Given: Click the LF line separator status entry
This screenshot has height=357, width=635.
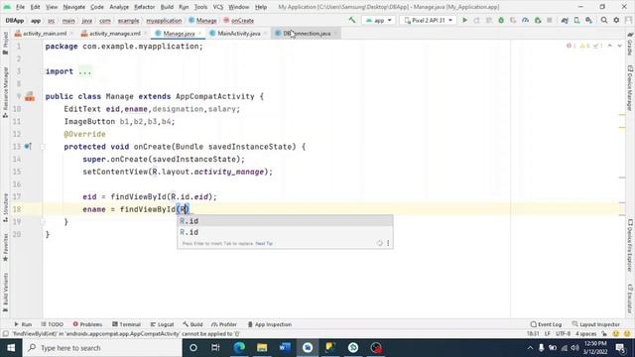Looking at the screenshot, I should [547, 334].
